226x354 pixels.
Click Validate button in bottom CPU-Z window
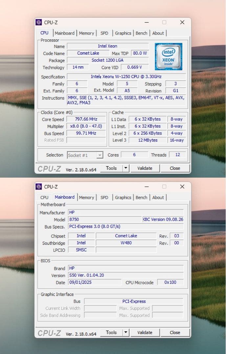point(145,333)
